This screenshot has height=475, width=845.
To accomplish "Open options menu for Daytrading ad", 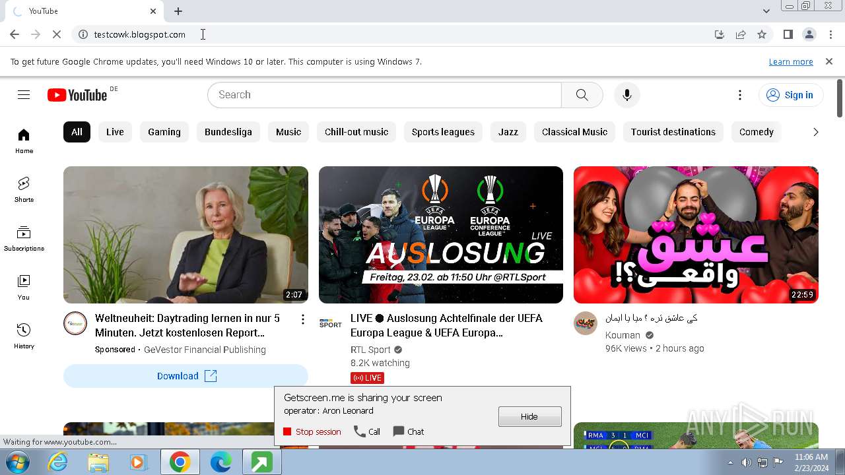I will (x=303, y=320).
